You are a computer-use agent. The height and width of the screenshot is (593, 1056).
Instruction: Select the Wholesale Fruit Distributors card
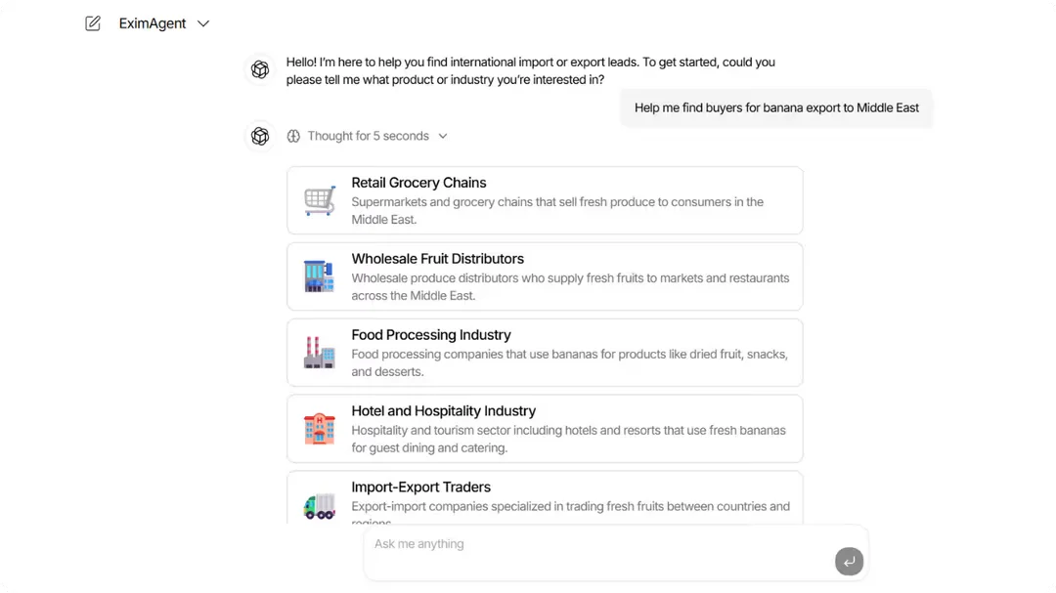[545, 275]
